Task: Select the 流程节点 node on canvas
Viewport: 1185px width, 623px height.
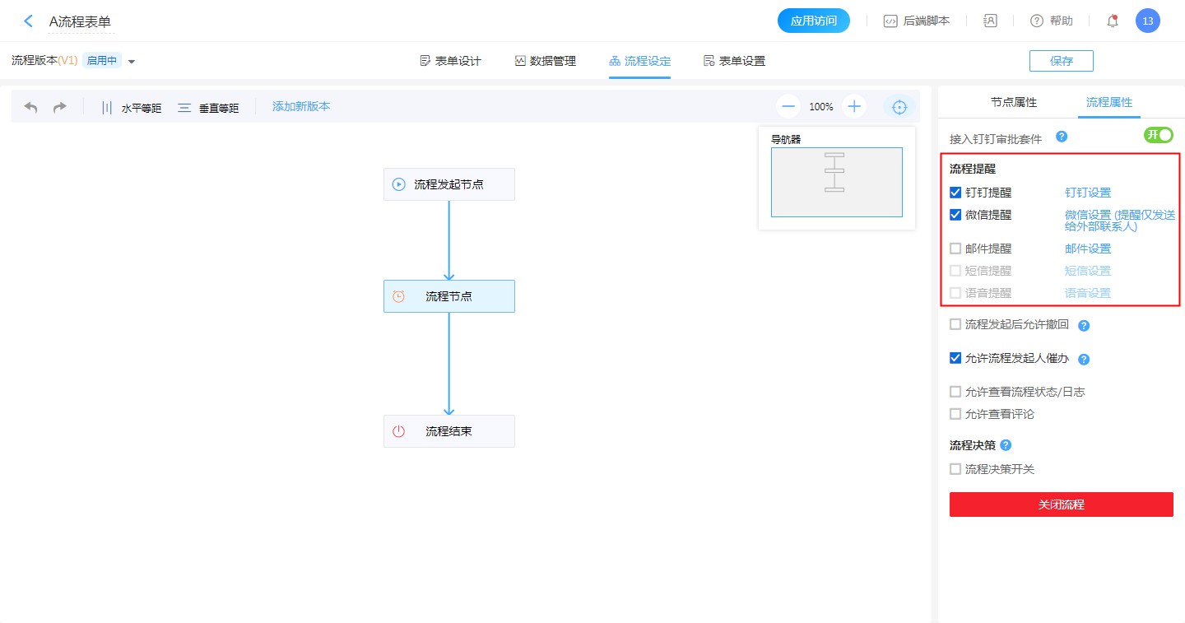Action: click(x=448, y=296)
